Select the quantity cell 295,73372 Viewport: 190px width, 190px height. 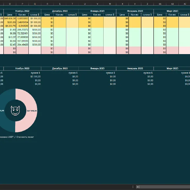(22, 30)
